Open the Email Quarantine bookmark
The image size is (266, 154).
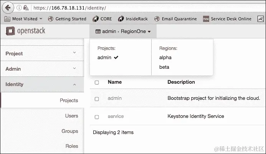[175, 18]
